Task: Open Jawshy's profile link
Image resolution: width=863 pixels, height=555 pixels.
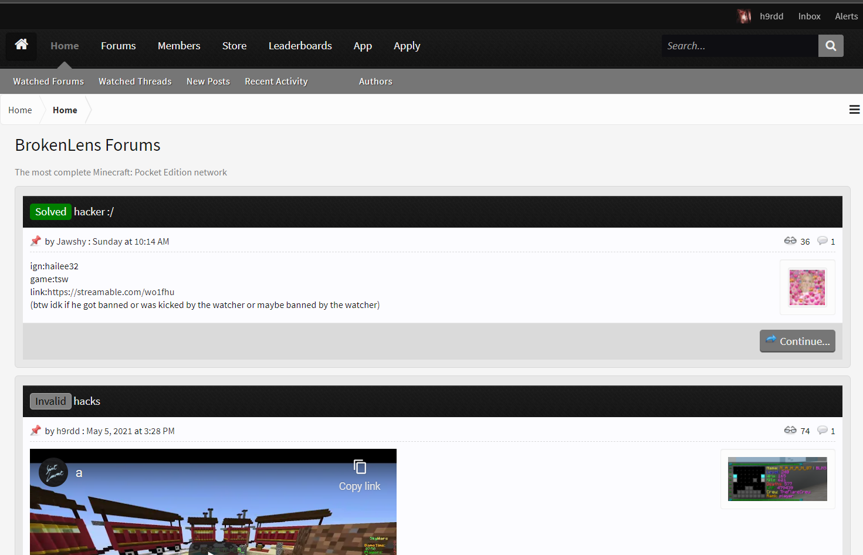Action: 71,242
